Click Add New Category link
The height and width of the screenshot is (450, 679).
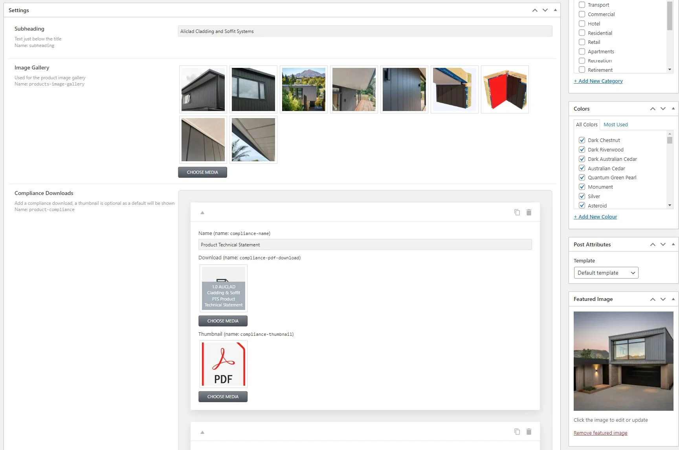[598, 81]
